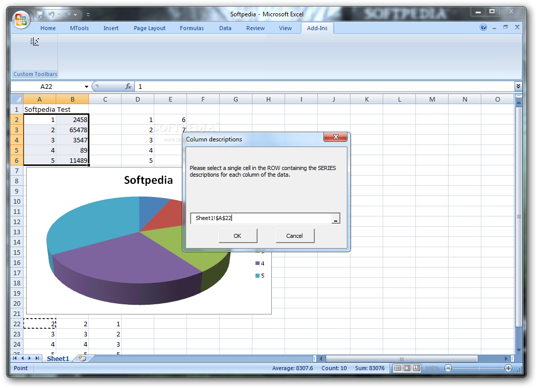Click the chart title Softpedia
The height and width of the screenshot is (388, 537).
click(148, 180)
